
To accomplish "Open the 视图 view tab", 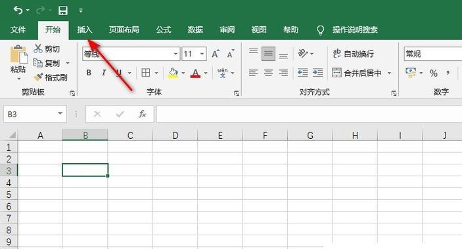I will pos(259,29).
